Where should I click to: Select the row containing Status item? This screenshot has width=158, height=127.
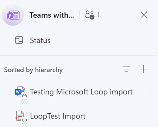pyautogui.click(x=79, y=40)
